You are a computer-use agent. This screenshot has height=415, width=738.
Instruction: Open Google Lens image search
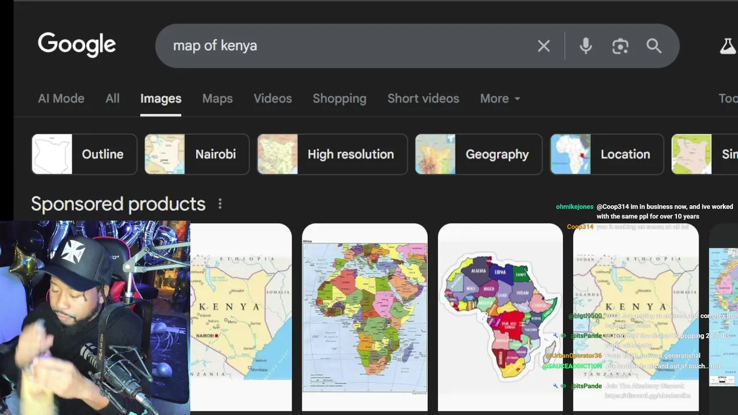point(620,46)
